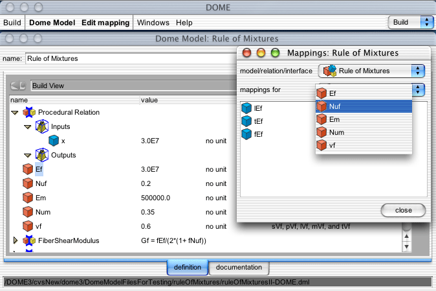The height and width of the screenshot is (291, 436).
Task: Click the Inputs filter icon
Action: (x=42, y=126)
